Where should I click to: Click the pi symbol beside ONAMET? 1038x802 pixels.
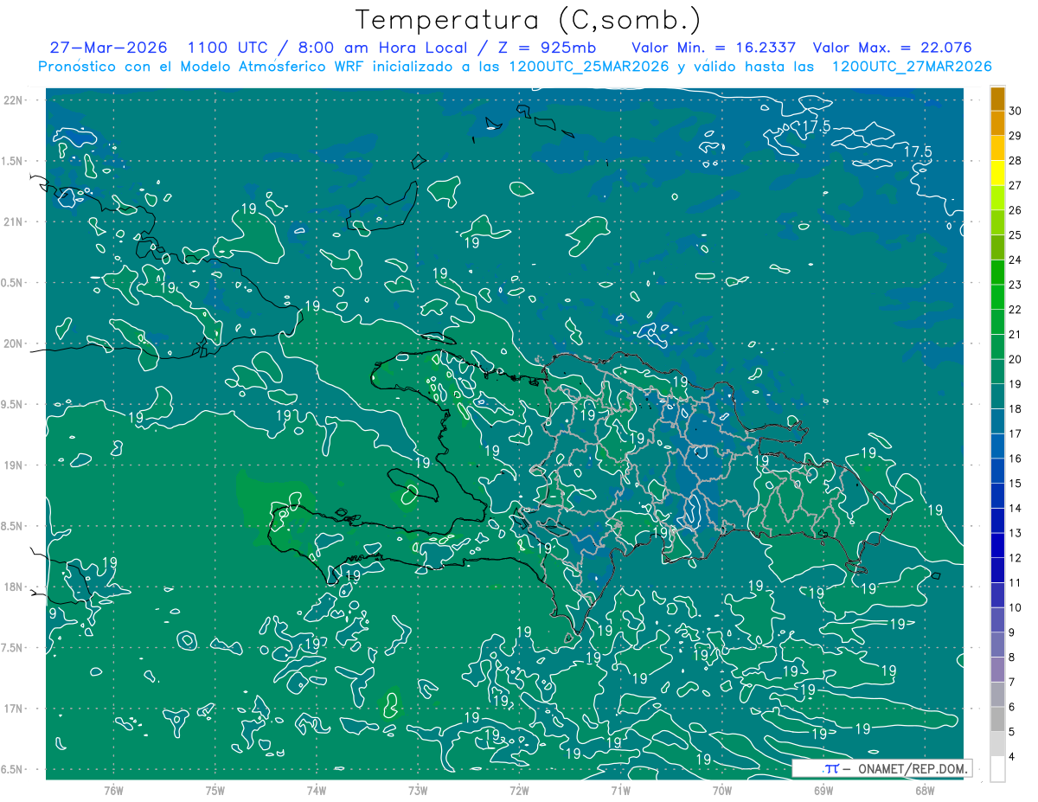(831, 768)
